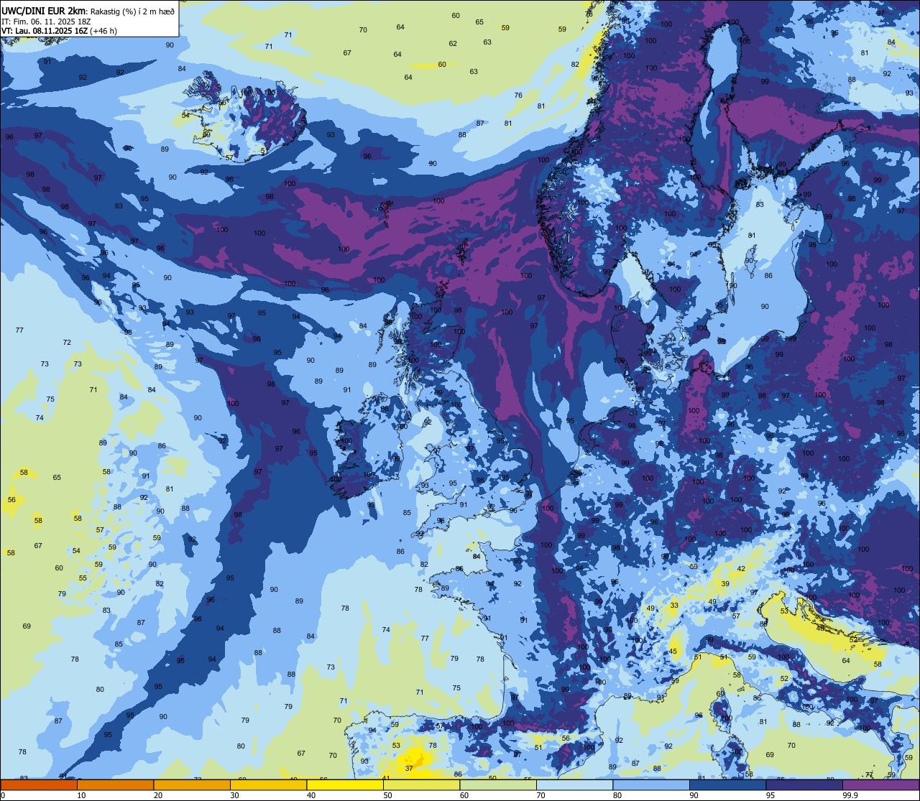
Task: Click the legend tick label 90
Action: pos(694,795)
